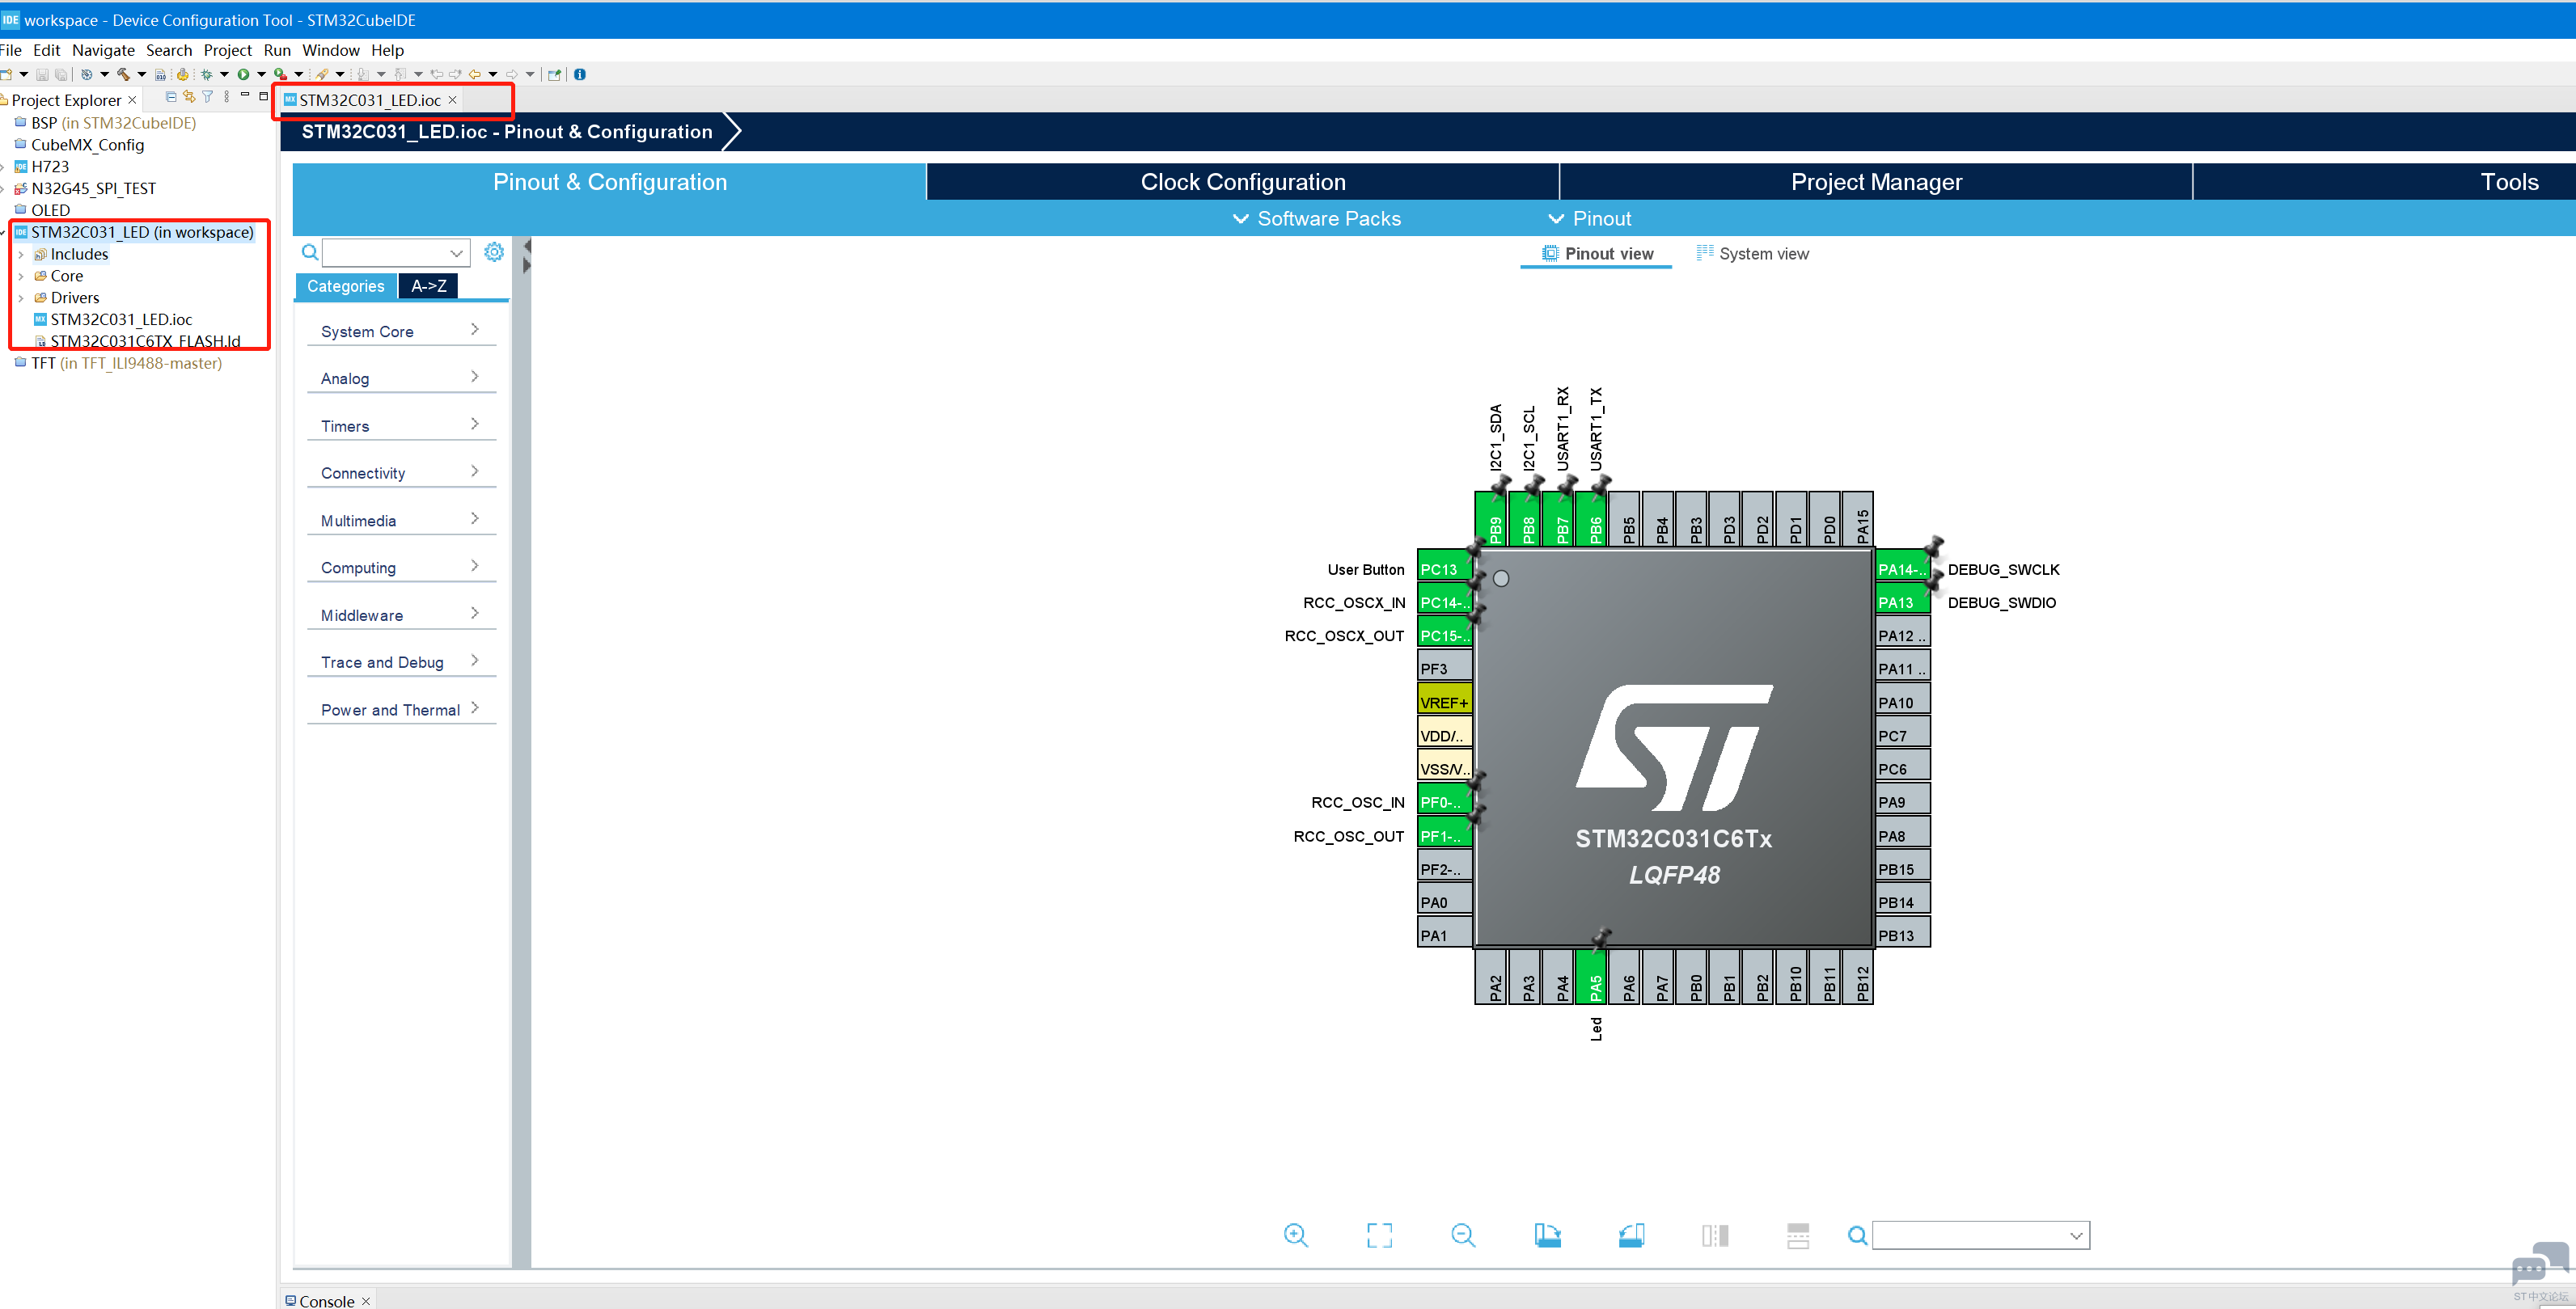The height and width of the screenshot is (1309, 2576).
Task: Select the N32G45_SPI_TEST project
Action: (93, 188)
